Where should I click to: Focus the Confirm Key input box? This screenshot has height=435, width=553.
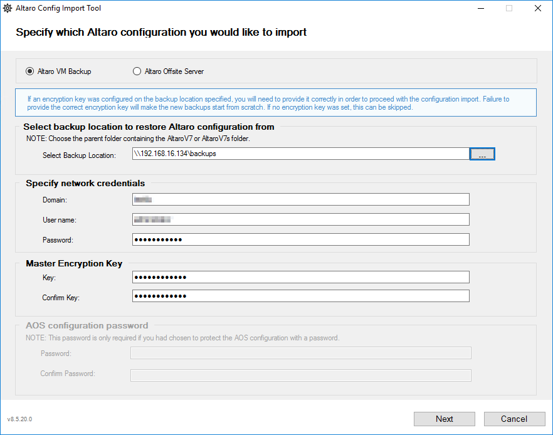301,296
